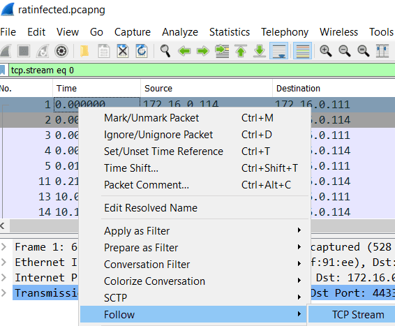This screenshot has height=326, width=395.
Task: Open the Statistics menu
Action: coord(230,32)
